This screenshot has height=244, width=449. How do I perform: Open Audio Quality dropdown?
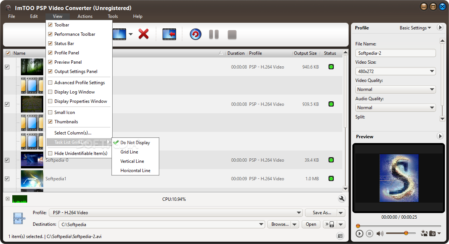tap(396, 108)
